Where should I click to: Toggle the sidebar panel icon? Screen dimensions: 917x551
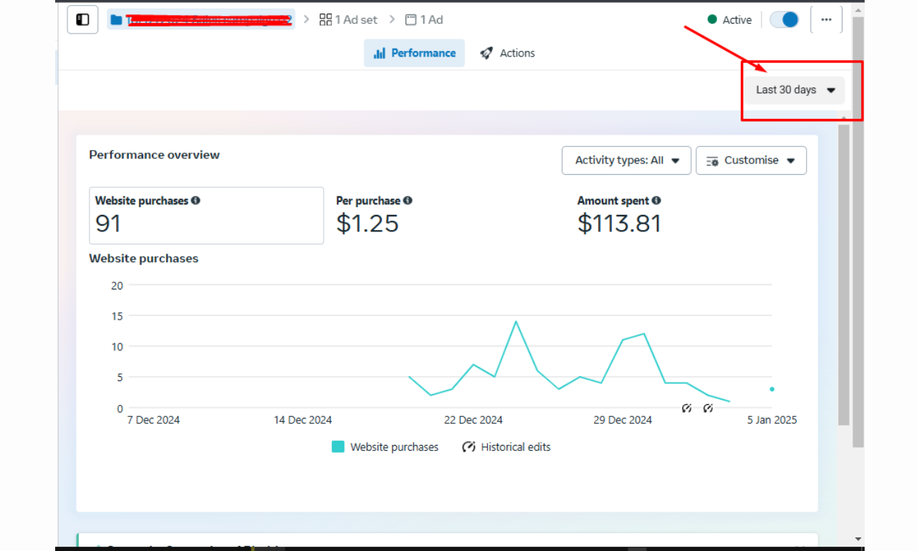point(82,19)
